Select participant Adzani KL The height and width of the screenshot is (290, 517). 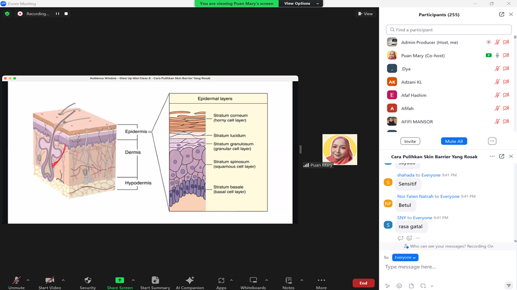(449, 82)
